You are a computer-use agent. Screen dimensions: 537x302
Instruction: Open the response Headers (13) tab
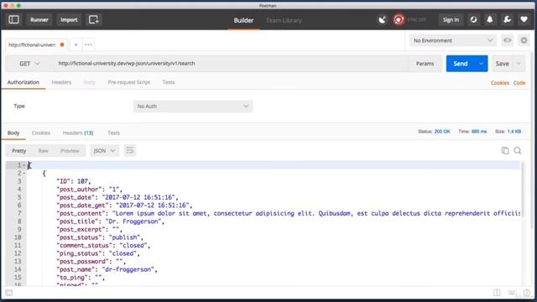click(x=78, y=133)
